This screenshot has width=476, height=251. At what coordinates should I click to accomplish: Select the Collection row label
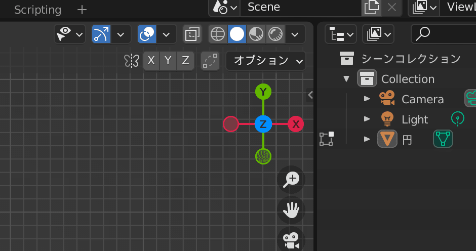408,79
